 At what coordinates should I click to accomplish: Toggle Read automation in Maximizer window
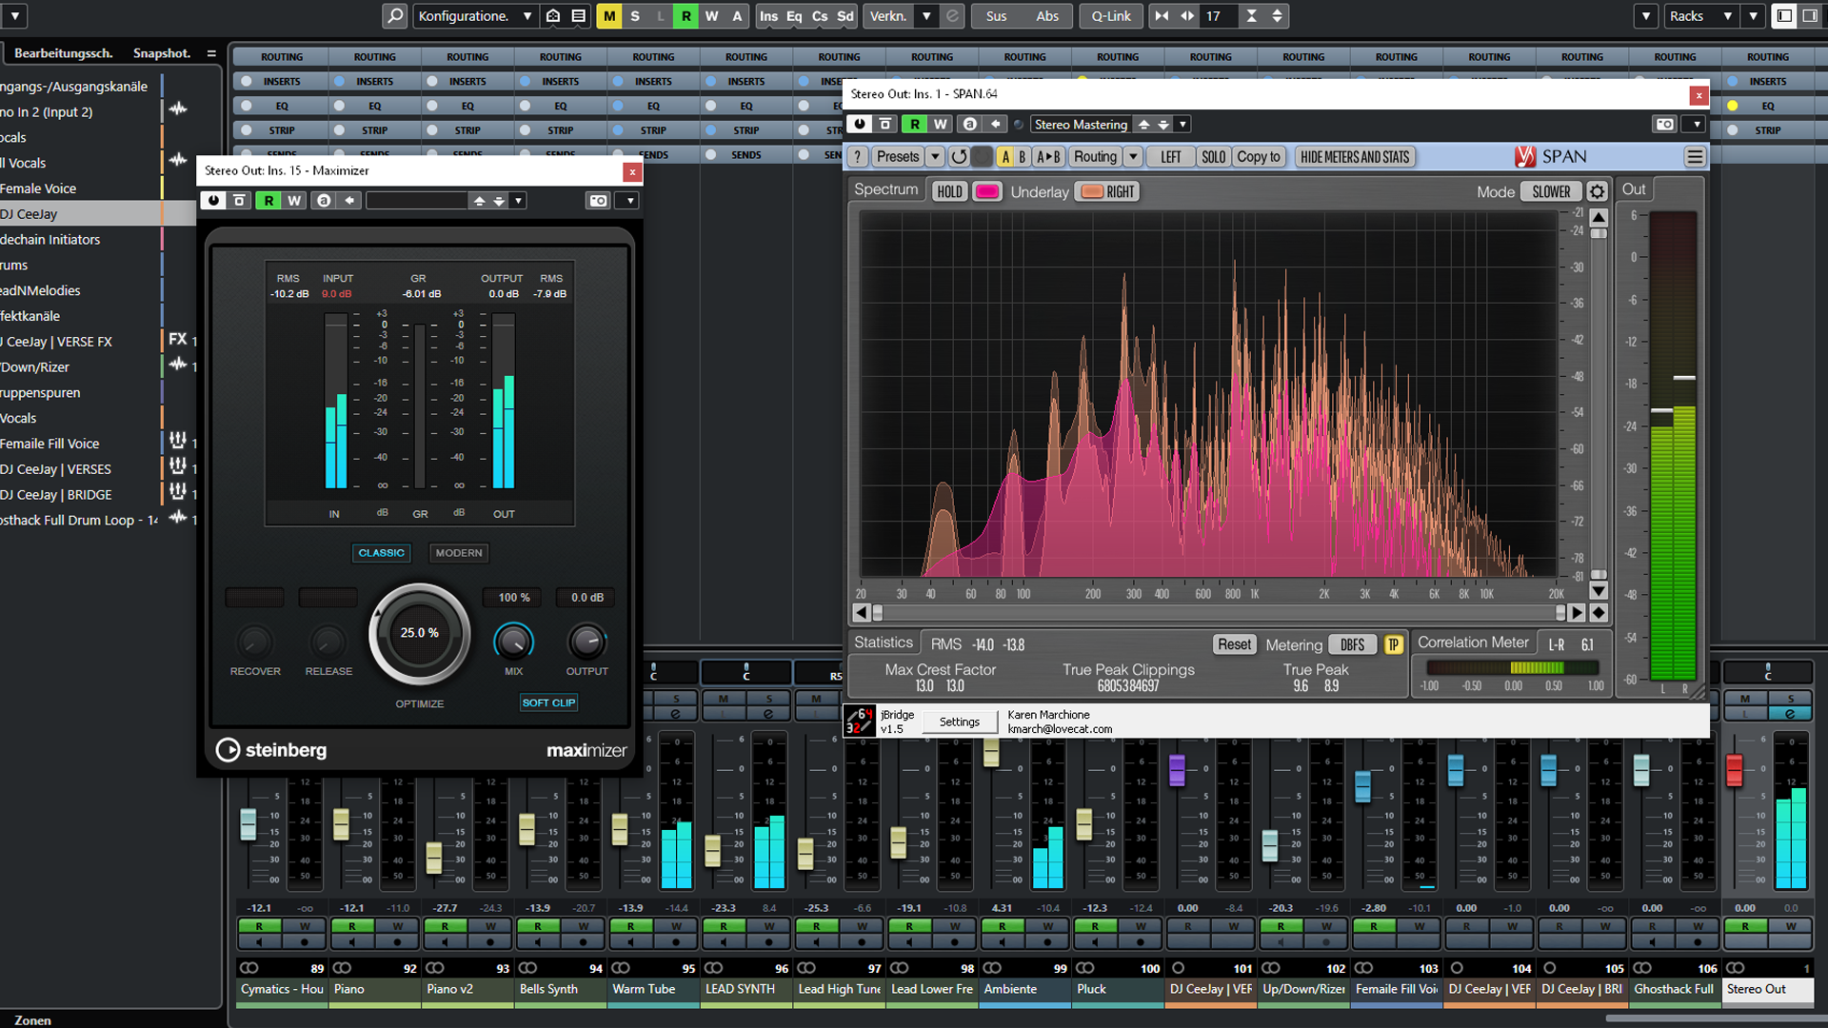tap(269, 201)
